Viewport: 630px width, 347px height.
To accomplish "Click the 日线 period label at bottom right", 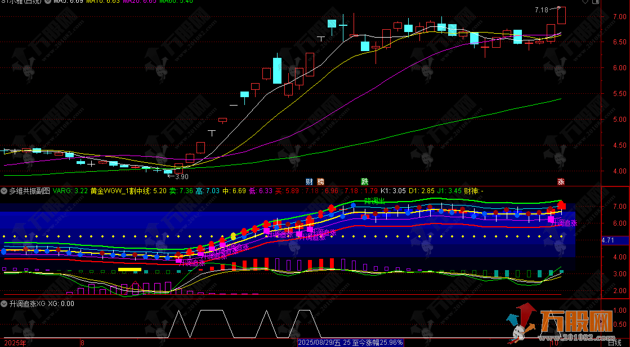I will tap(614, 343).
